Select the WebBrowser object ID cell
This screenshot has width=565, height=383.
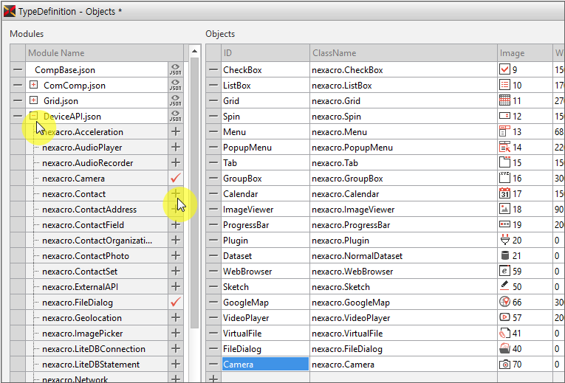click(x=264, y=272)
